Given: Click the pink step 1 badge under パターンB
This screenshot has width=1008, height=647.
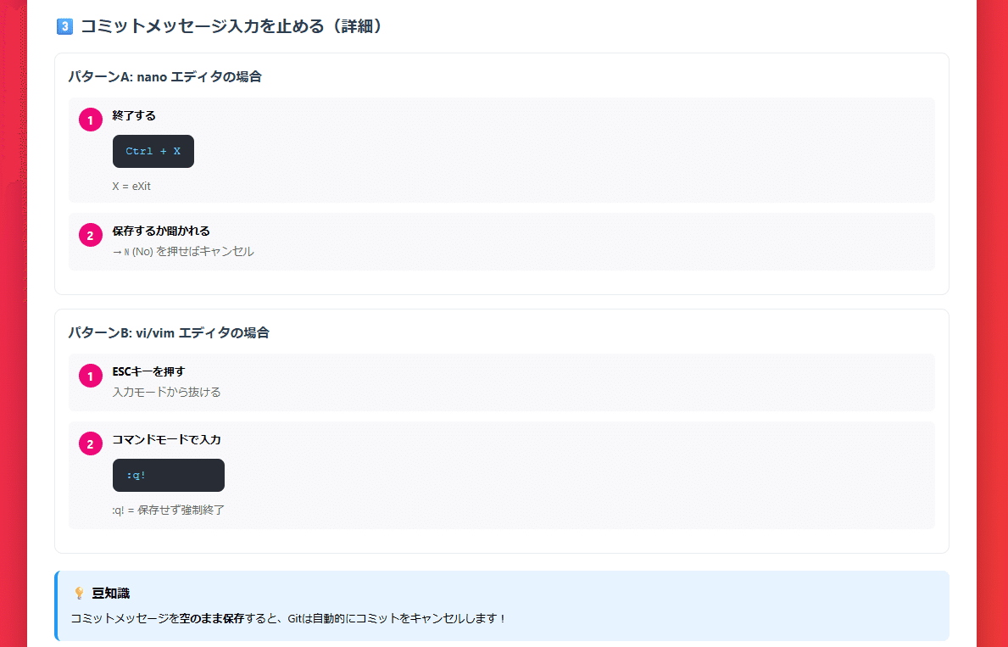Looking at the screenshot, I should click(x=91, y=376).
